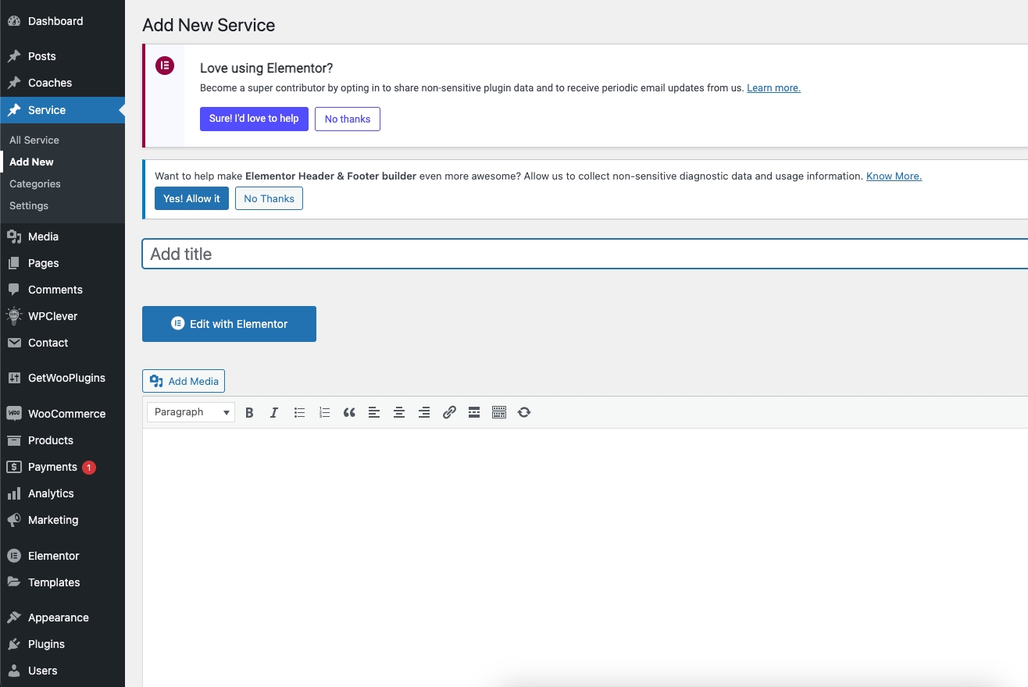Go to All Service list
Viewport: 1028px width, 687px height.
[x=34, y=140]
